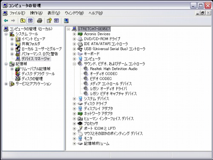Click the モニタ icon
Screen dimensions: 213x160
click(80, 138)
